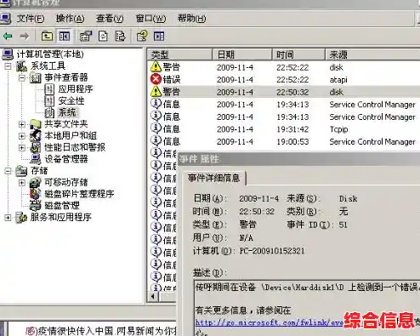420x336 pixels.
Task: Open the 查看(V) menu
Action: tap(110, 19)
